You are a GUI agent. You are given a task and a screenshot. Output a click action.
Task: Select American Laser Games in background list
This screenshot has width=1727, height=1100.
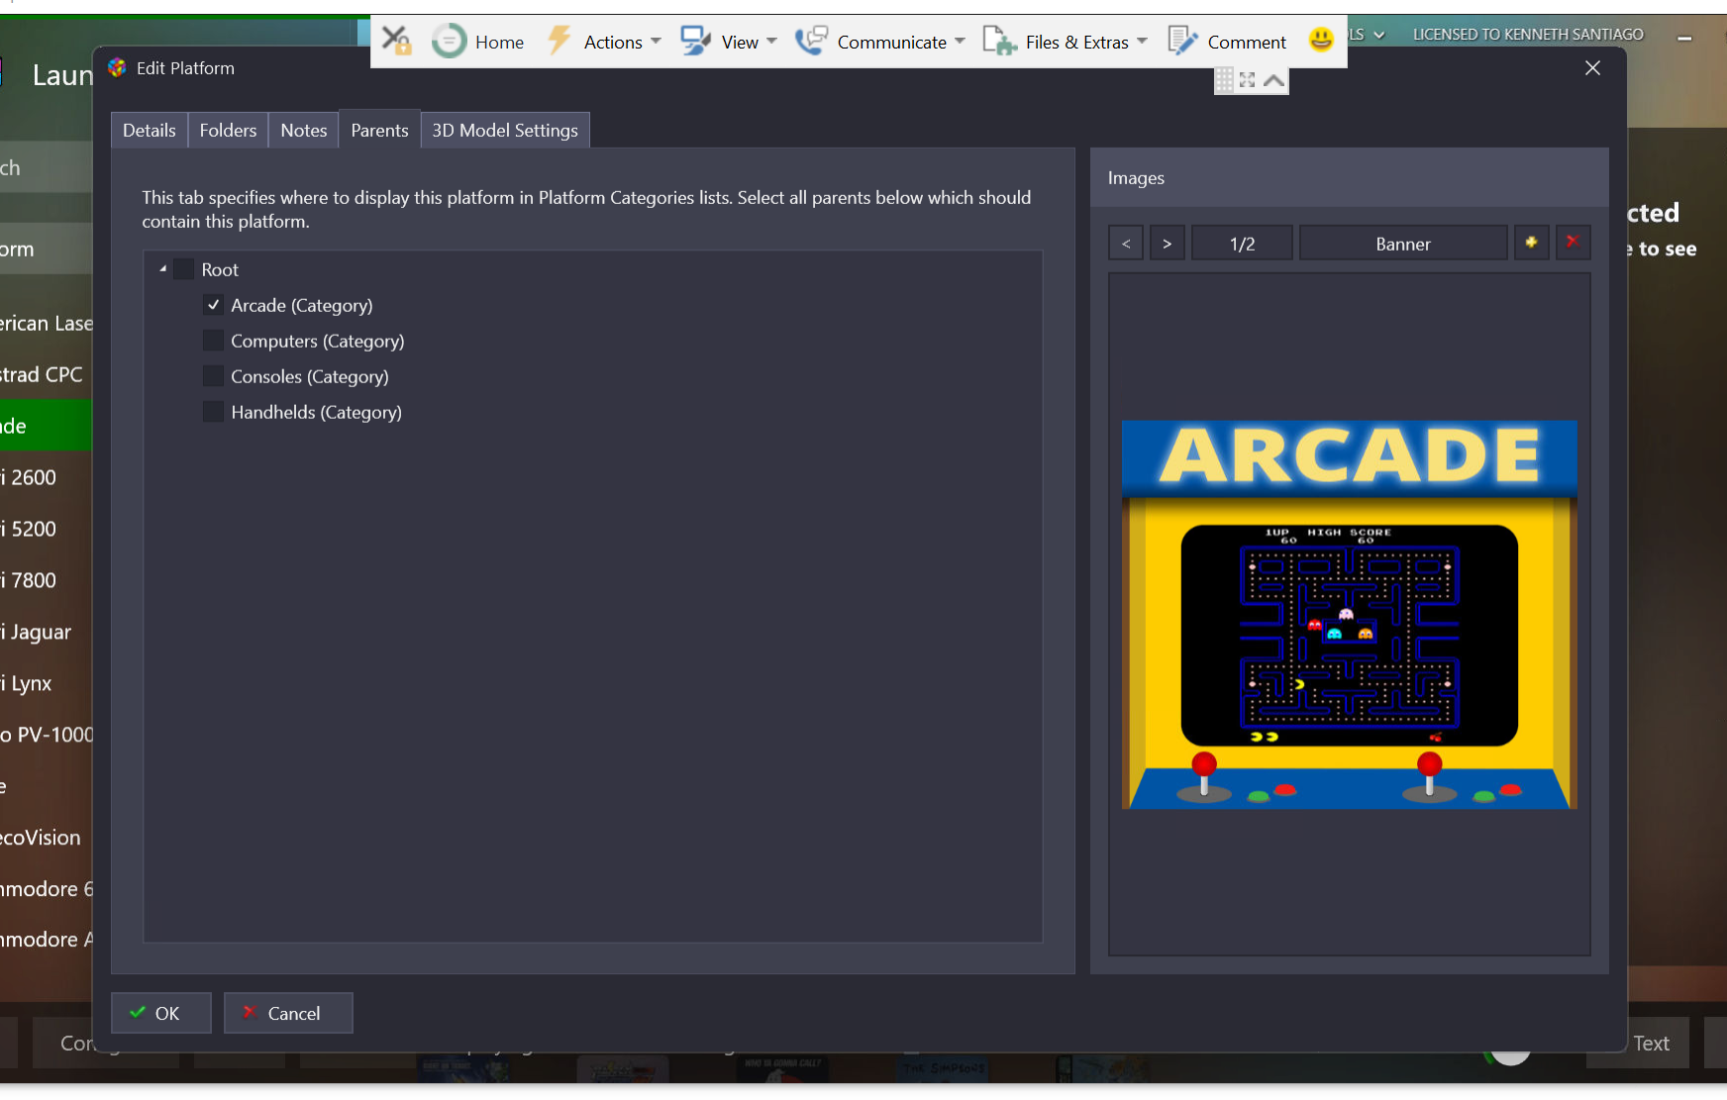coord(46,323)
